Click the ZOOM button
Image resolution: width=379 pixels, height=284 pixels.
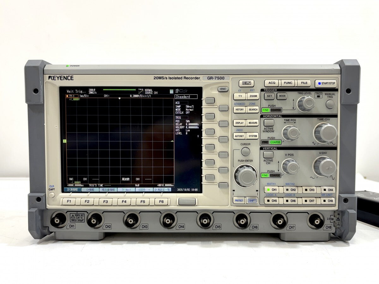click(x=253, y=96)
